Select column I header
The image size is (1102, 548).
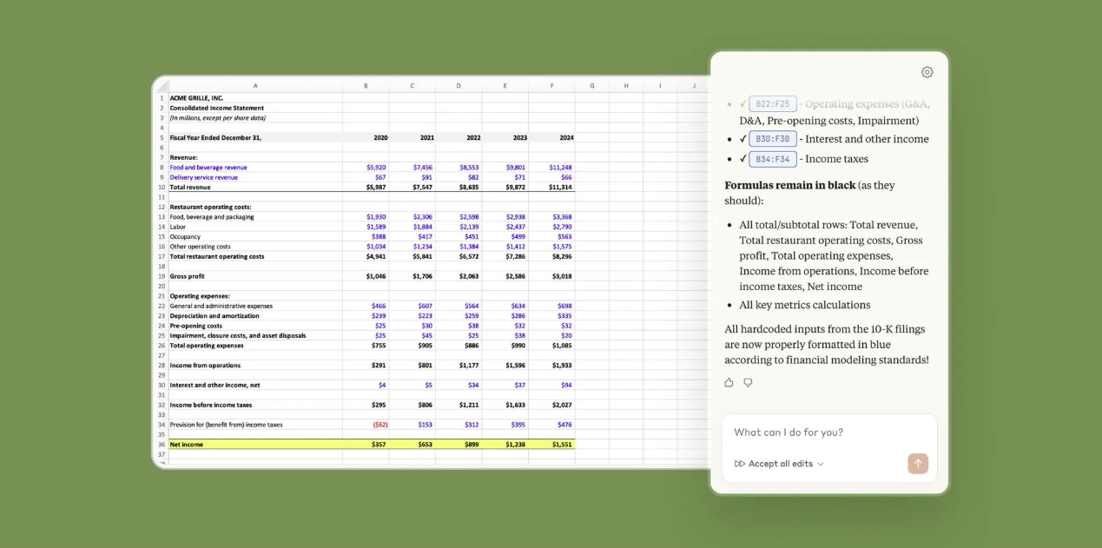coord(660,86)
